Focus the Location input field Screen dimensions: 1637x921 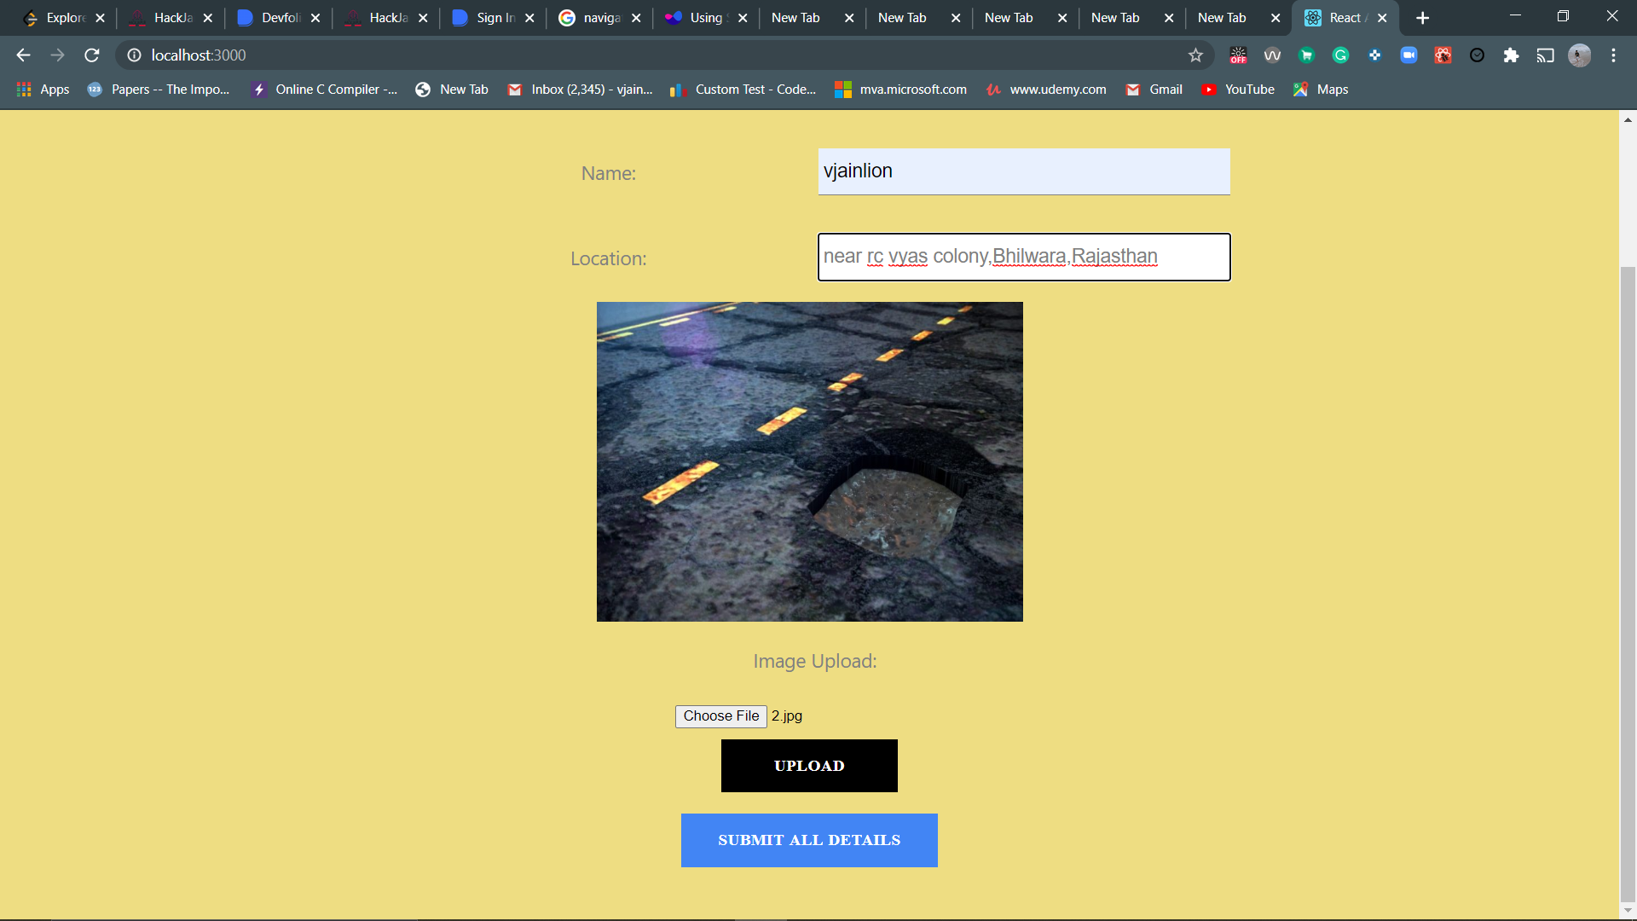click(x=1023, y=257)
